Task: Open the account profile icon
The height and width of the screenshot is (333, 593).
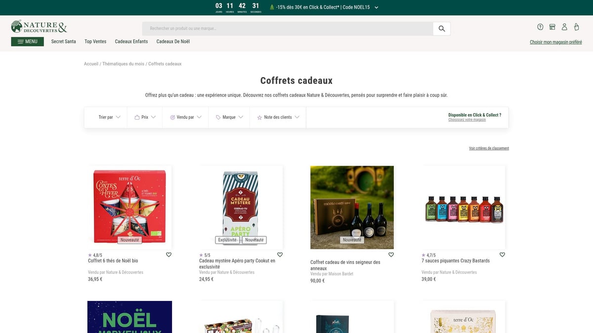Action: pos(564,27)
